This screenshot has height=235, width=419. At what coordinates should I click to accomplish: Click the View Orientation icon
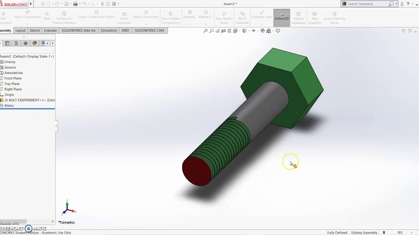tap(235, 31)
